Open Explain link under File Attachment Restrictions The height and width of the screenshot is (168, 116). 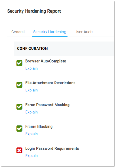(32, 90)
